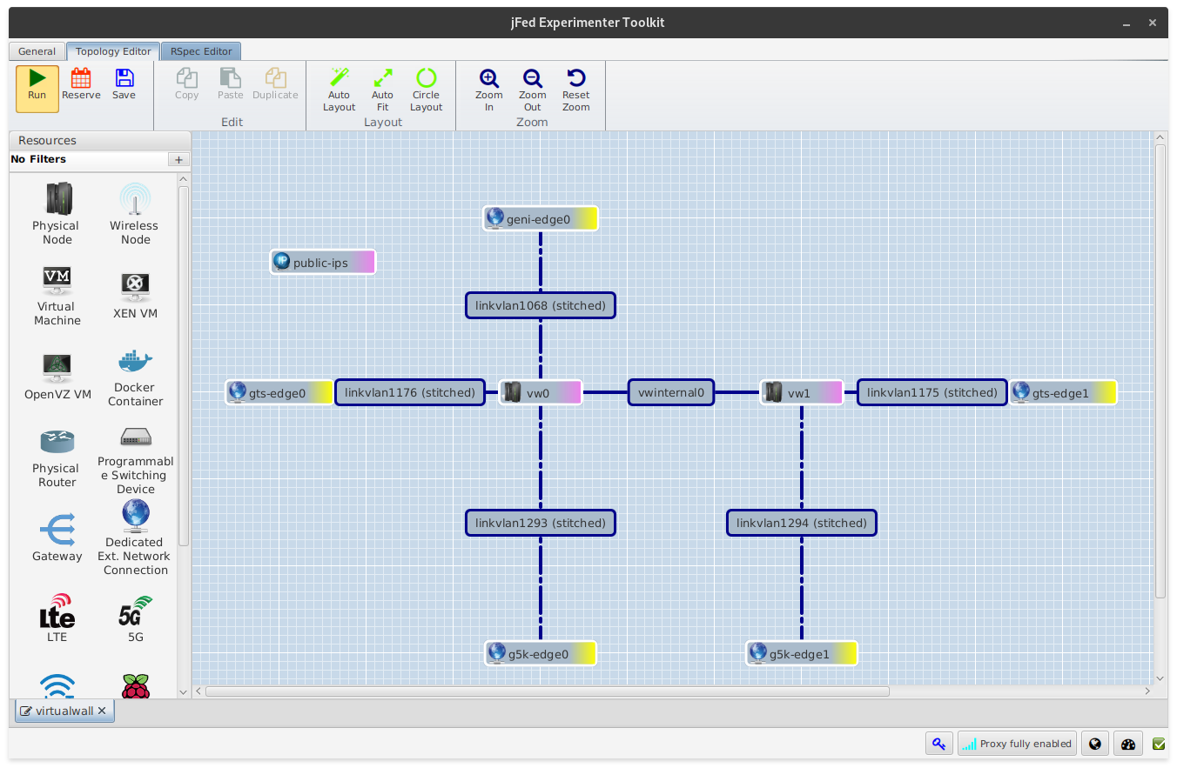
Task: Open the General tab
Action: pos(37,51)
